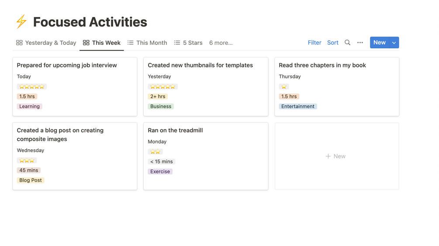
Task: Open the This Month list view
Action: 147,43
